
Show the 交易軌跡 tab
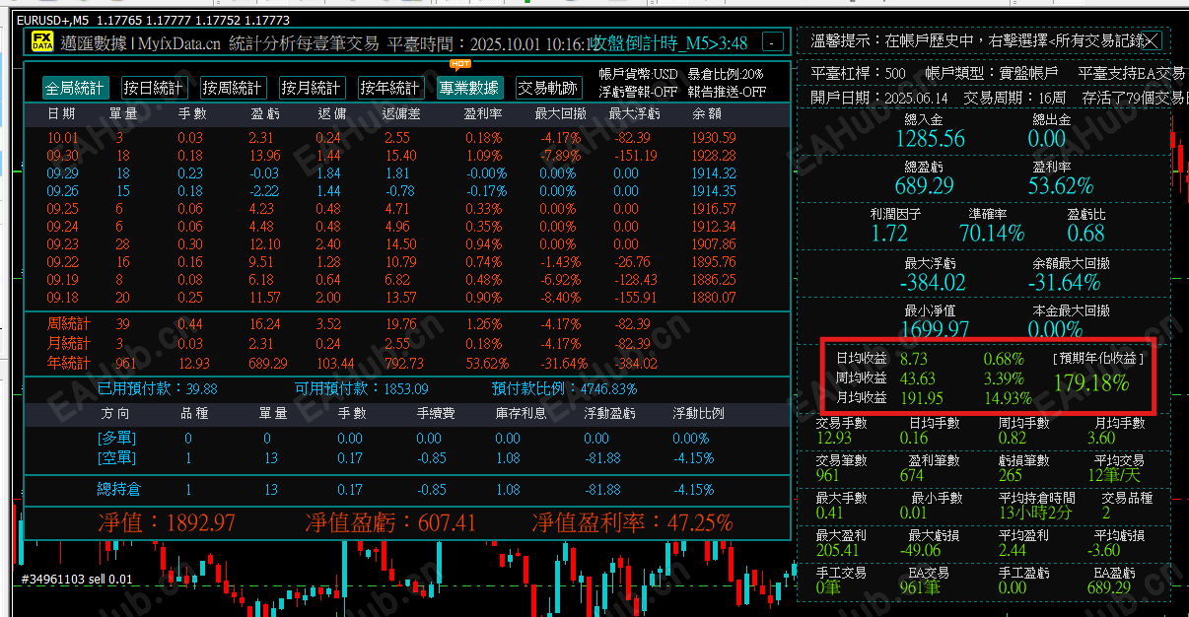point(548,88)
